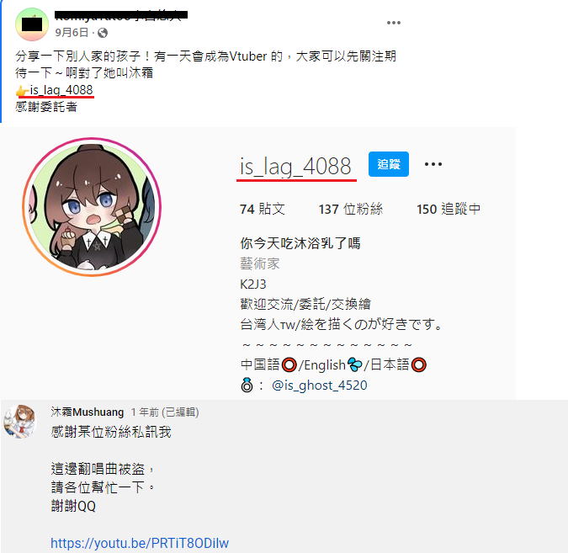Screen dimensions: 568x553
Task: Click the ring emoji beside @is_ghost_4520
Action: point(247,386)
